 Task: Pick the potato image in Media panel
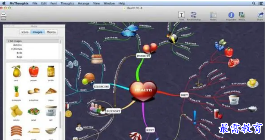(16, 111)
